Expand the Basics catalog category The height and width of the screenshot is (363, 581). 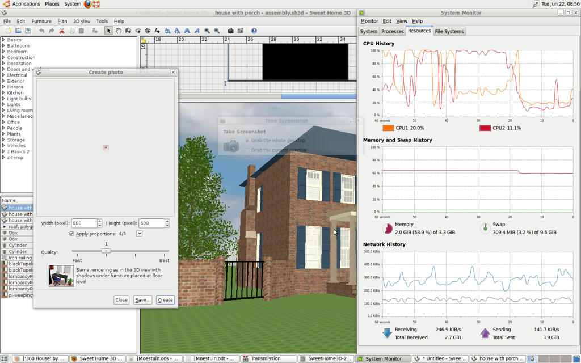tap(3, 40)
